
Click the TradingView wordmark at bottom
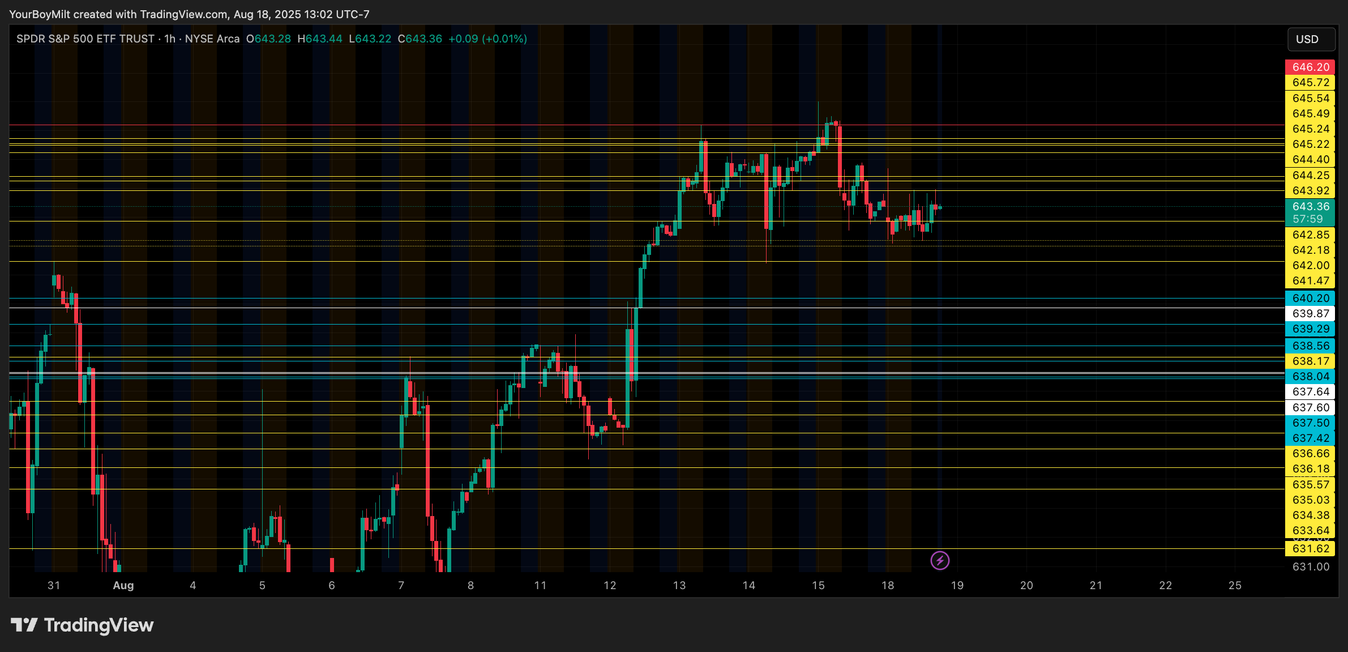[99, 625]
